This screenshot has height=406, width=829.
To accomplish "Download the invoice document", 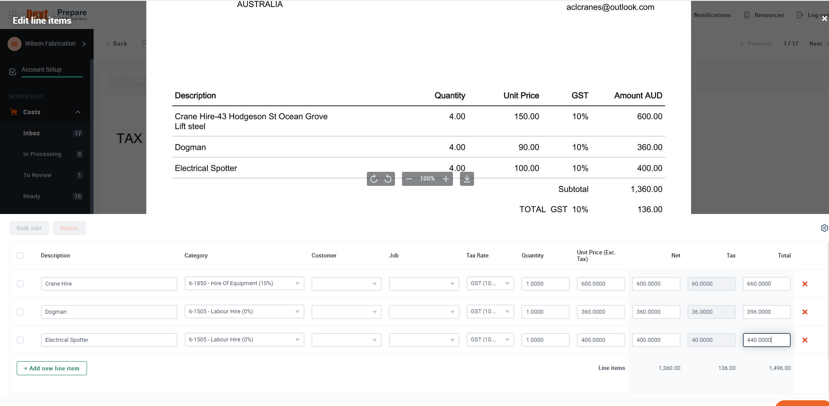I will 467,179.
